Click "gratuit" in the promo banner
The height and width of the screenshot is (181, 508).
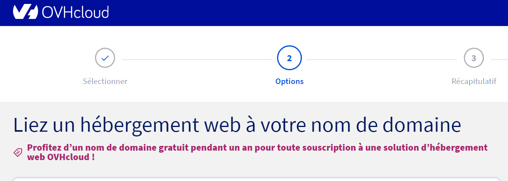click(173, 148)
